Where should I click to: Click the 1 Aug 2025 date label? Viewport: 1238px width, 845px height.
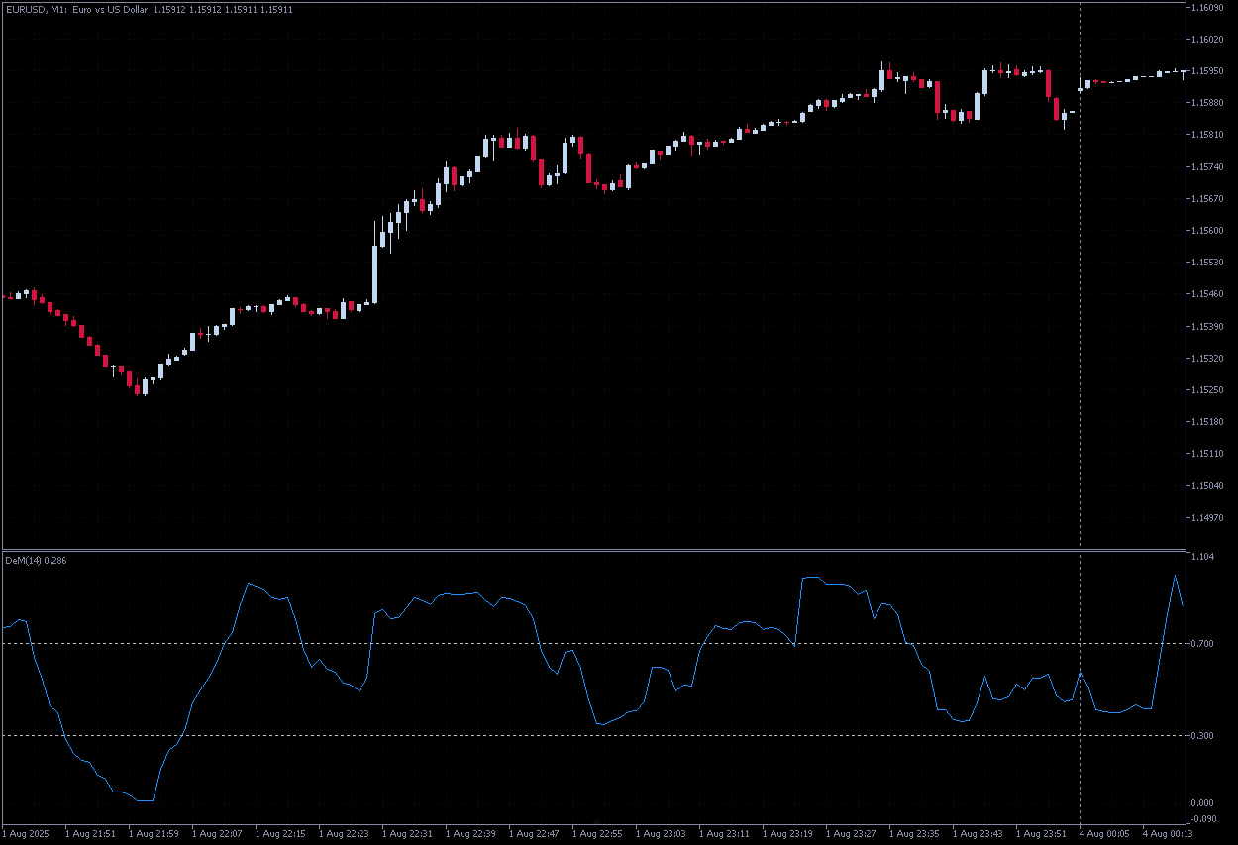(28, 834)
